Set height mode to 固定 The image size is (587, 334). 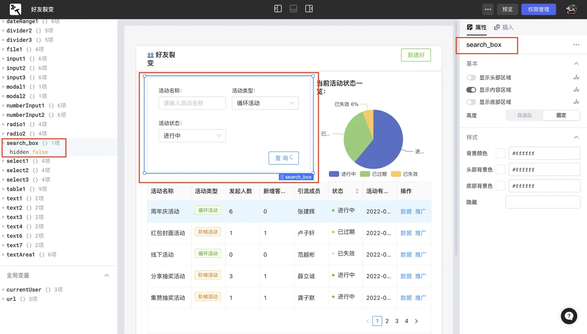coord(561,115)
